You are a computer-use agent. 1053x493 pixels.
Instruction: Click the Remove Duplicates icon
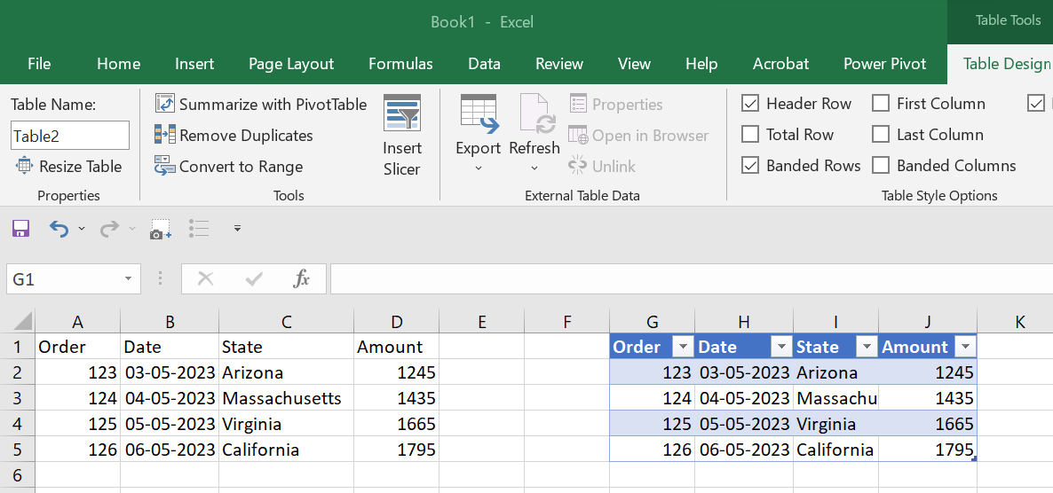click(165, 135)
